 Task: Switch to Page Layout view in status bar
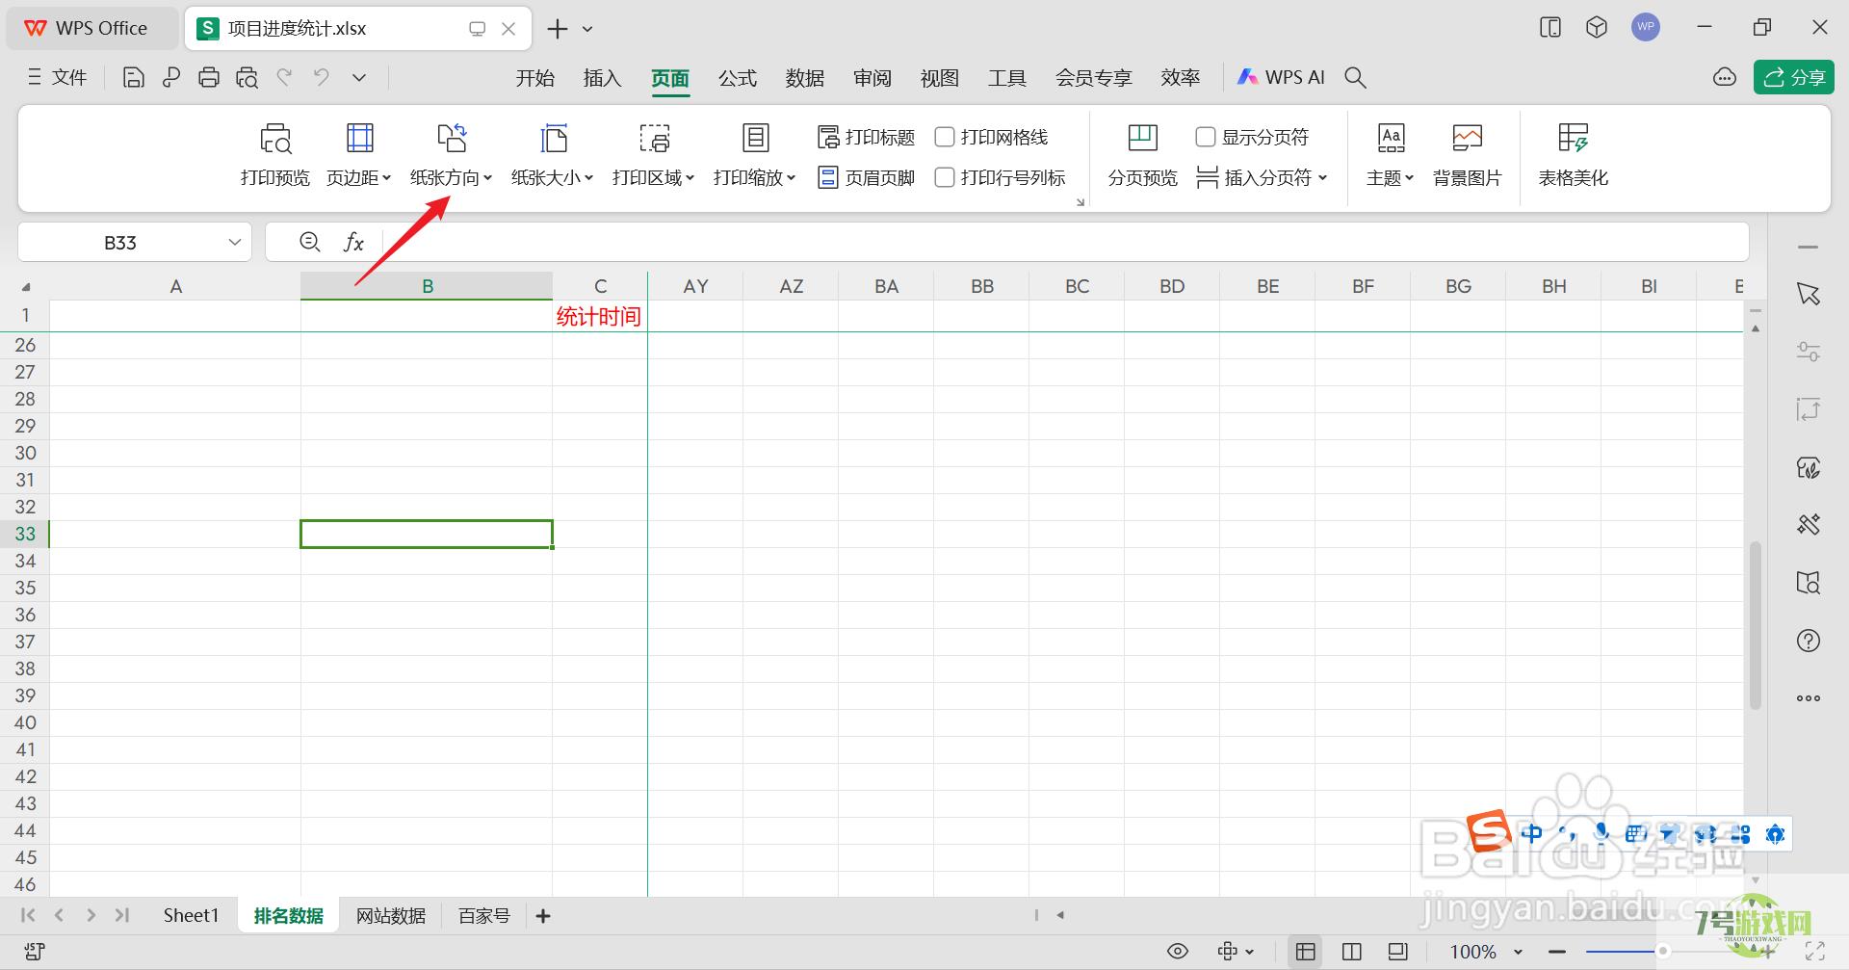pos(1352,952)
